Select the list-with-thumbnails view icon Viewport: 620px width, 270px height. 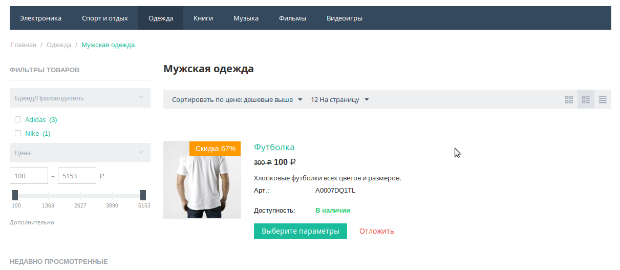coord(586,99)
